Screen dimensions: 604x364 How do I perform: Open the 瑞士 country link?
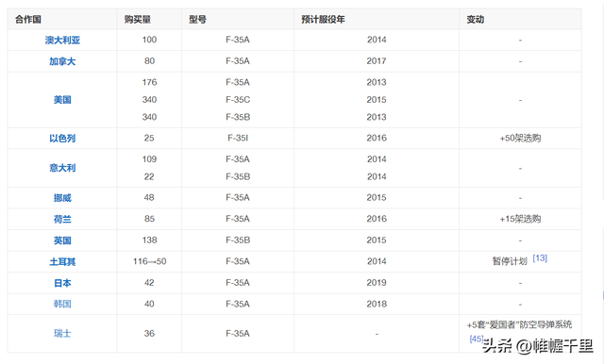tap(62, 333)
